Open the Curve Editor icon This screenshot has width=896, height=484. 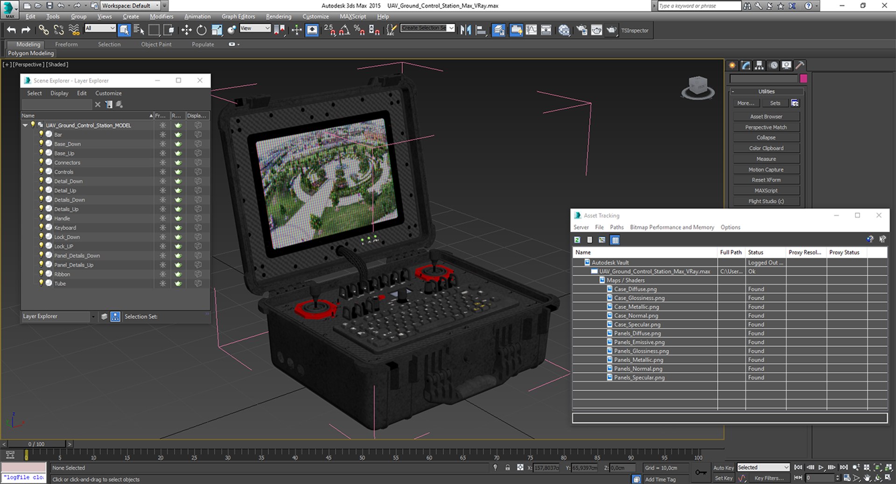[x=531, y=30]
